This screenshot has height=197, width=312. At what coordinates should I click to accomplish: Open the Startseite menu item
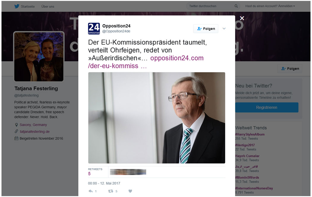(28, 6)
